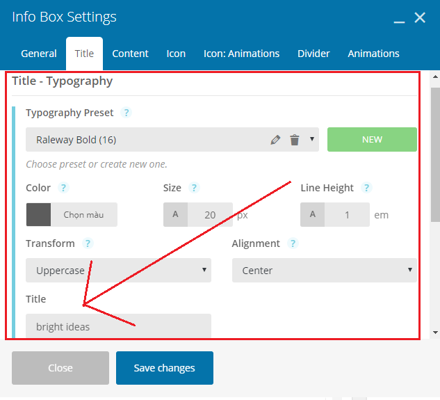Switch to the Divider tab
The width and height of the screenshot is (440, 400).
click(x=313, y=54)
